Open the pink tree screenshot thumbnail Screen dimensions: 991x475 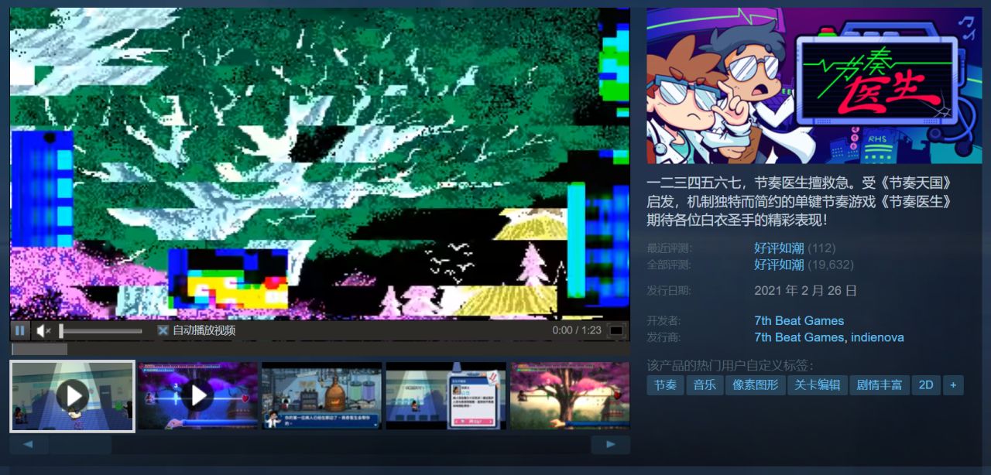(x=570, y=396)
